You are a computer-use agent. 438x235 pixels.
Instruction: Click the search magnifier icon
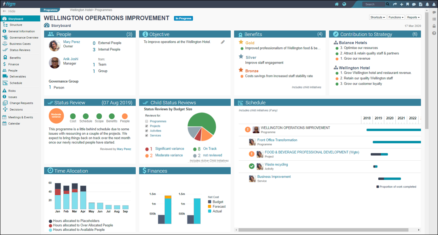387,4
